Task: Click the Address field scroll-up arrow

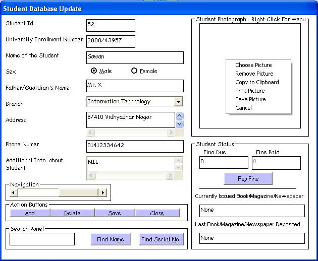Action: (179, 116)
